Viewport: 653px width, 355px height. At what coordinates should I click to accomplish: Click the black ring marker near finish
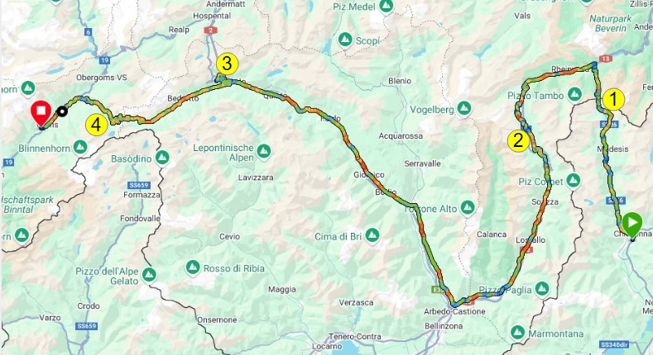pos(62,111)
